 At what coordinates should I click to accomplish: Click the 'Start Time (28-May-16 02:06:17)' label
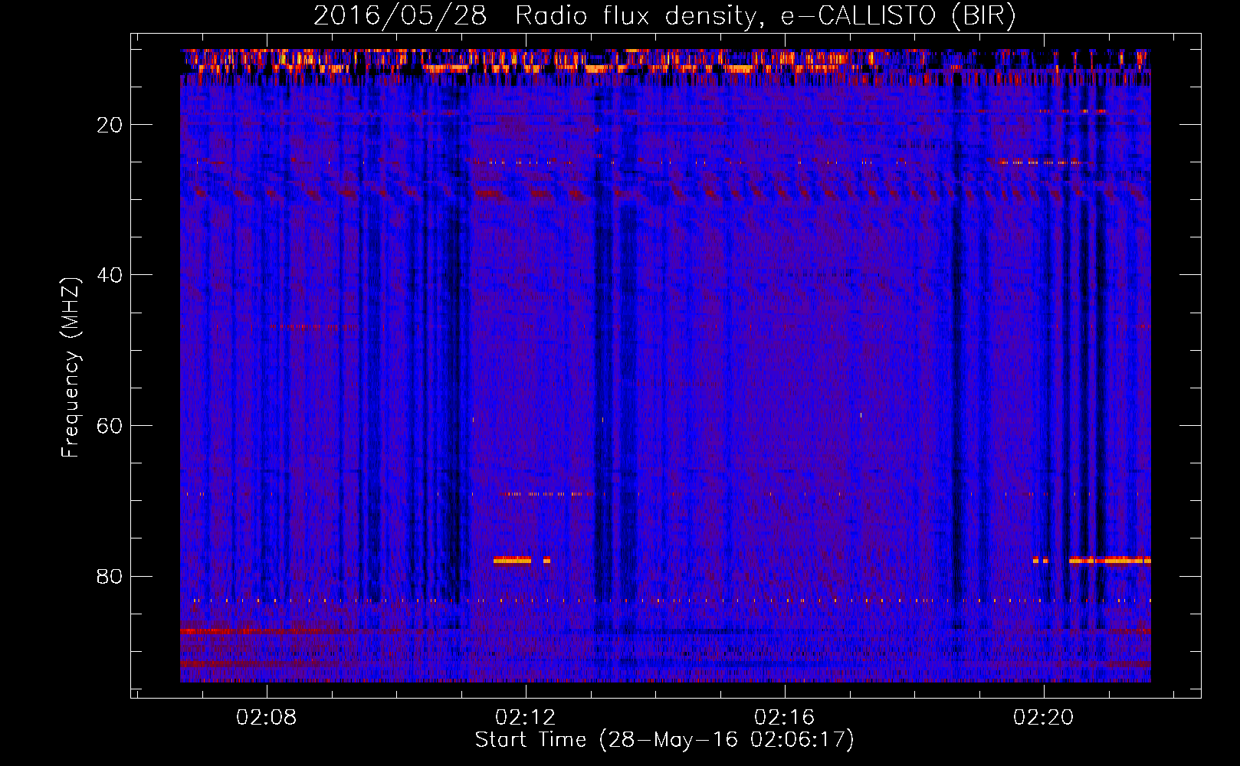click(664, 740)
